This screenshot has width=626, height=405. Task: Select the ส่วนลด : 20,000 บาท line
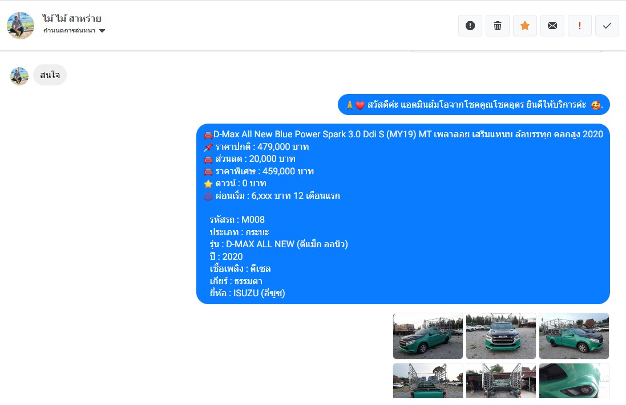pyautogui.click(x=249, y=159)
